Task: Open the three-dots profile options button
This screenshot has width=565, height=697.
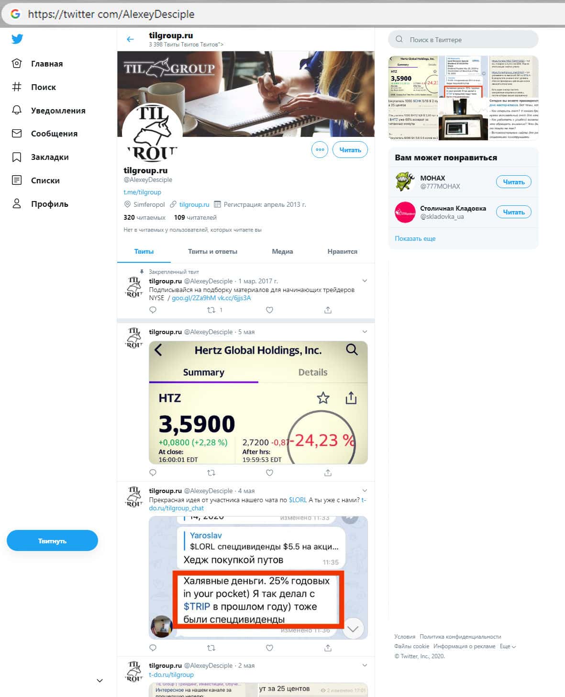Action: 320,150
